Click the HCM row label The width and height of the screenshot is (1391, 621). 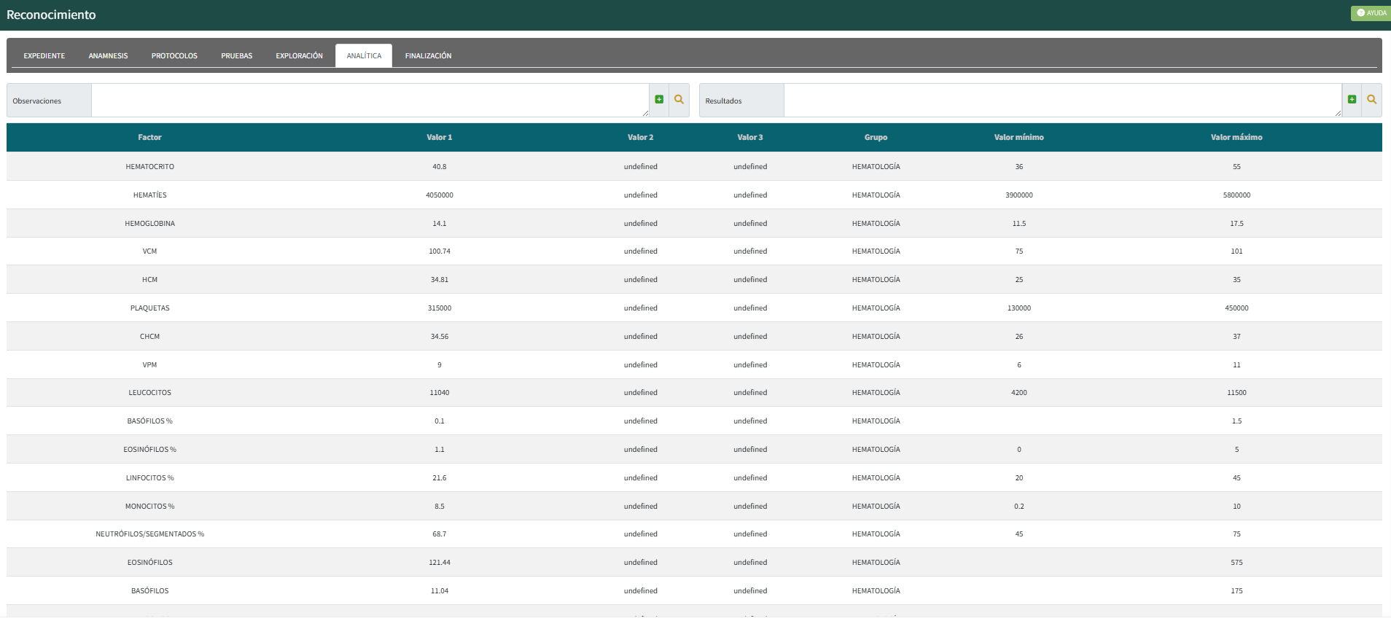pyautogui.click(x=150, y=280)
